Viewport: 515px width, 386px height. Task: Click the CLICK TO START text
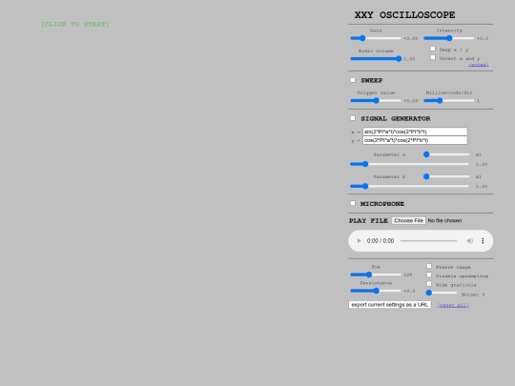coord(74,24)
